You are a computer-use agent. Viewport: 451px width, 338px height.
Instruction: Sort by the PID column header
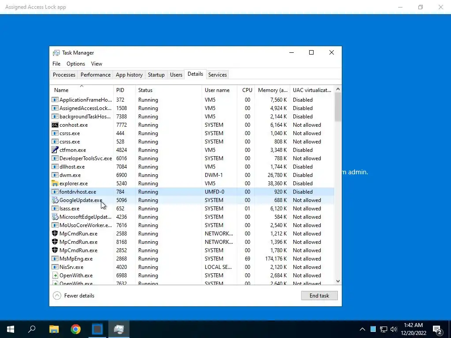click(x=125, y=90)
